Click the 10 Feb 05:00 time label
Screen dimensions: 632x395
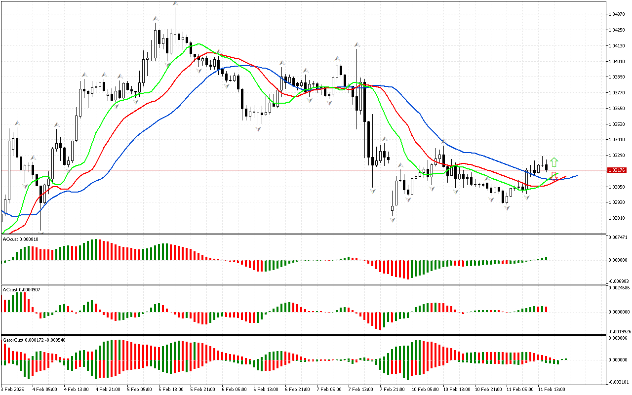click(425, 389)
